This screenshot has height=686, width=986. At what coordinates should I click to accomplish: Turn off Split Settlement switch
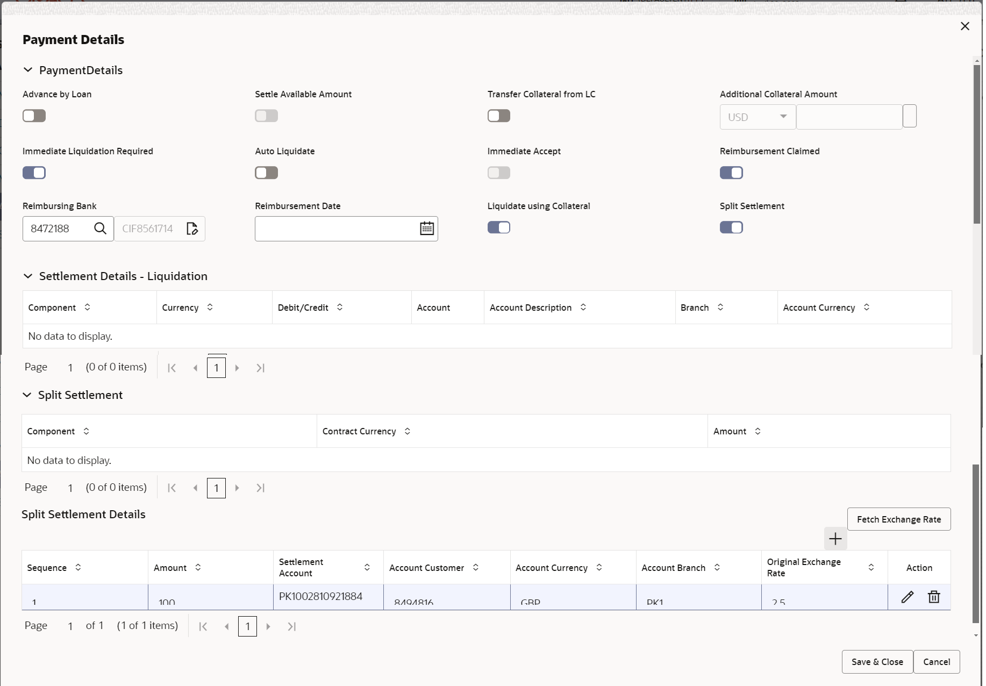point(731,227)
